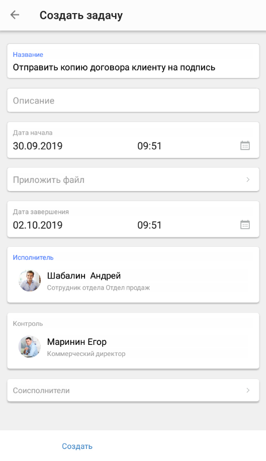Edit the Название task title field

point(133,61)
